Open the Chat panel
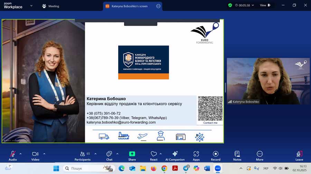The width and height of the screenshot is (311, 174). (109, 154)
